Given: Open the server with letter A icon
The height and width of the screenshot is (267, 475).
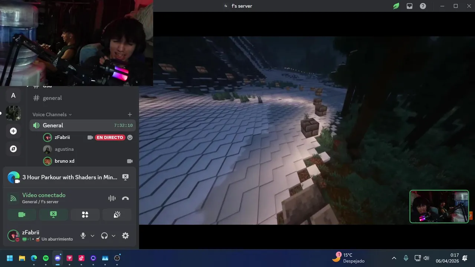Looking at the screenshot, I should click(x=13, y=95).
